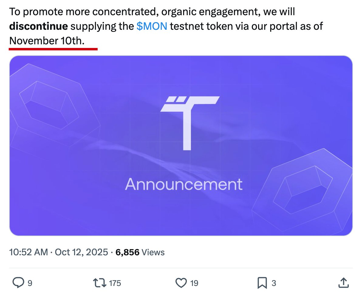Click the underlined November 10th text

tap(47, 40)
